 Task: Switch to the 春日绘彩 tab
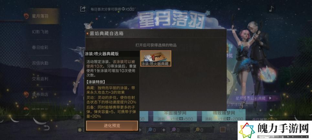coord(40,47)
